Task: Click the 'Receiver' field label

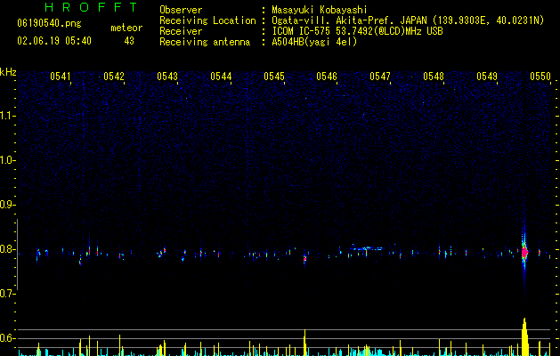Action: click(181, 31)
